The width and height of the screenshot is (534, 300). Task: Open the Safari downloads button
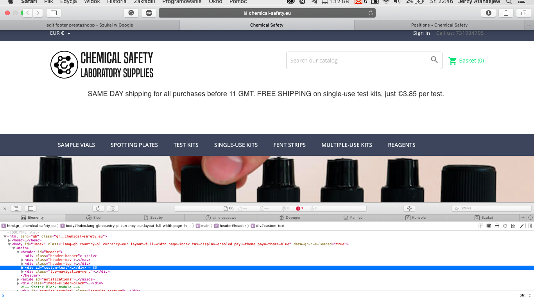coord(488,13)
